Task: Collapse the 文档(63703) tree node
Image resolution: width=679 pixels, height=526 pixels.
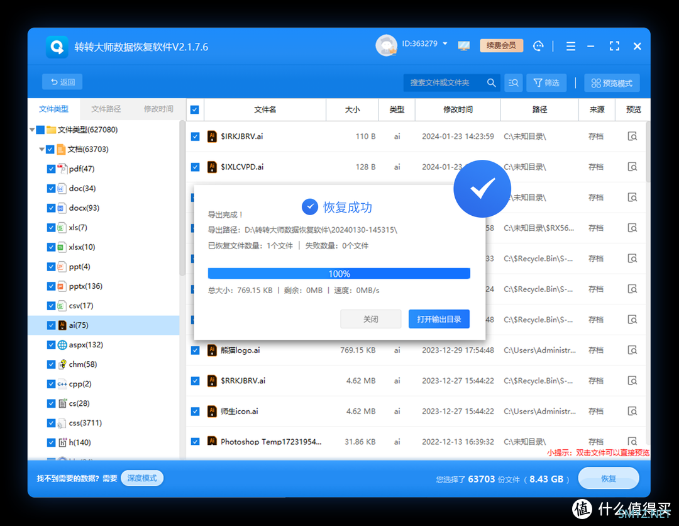Action: pyautogui.click(x=41, y=150)
